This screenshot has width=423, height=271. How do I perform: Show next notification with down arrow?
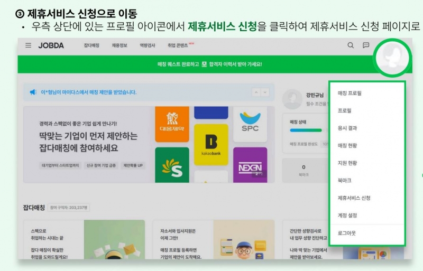[x=265, y=92]
